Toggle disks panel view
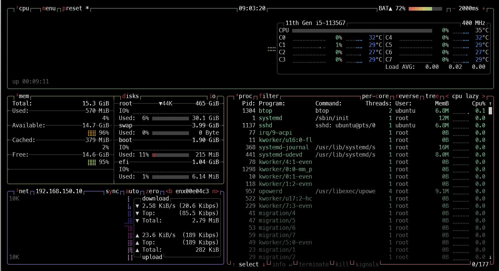 click(x=130, y=96)
